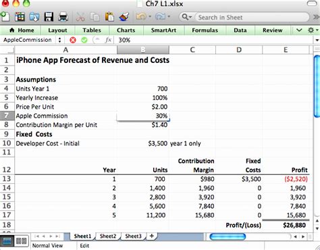Image resolution: width=320 pixels, height=250 pixels.
Task: Select the red ($2,520) profit cell
Action: coord(286,179)
